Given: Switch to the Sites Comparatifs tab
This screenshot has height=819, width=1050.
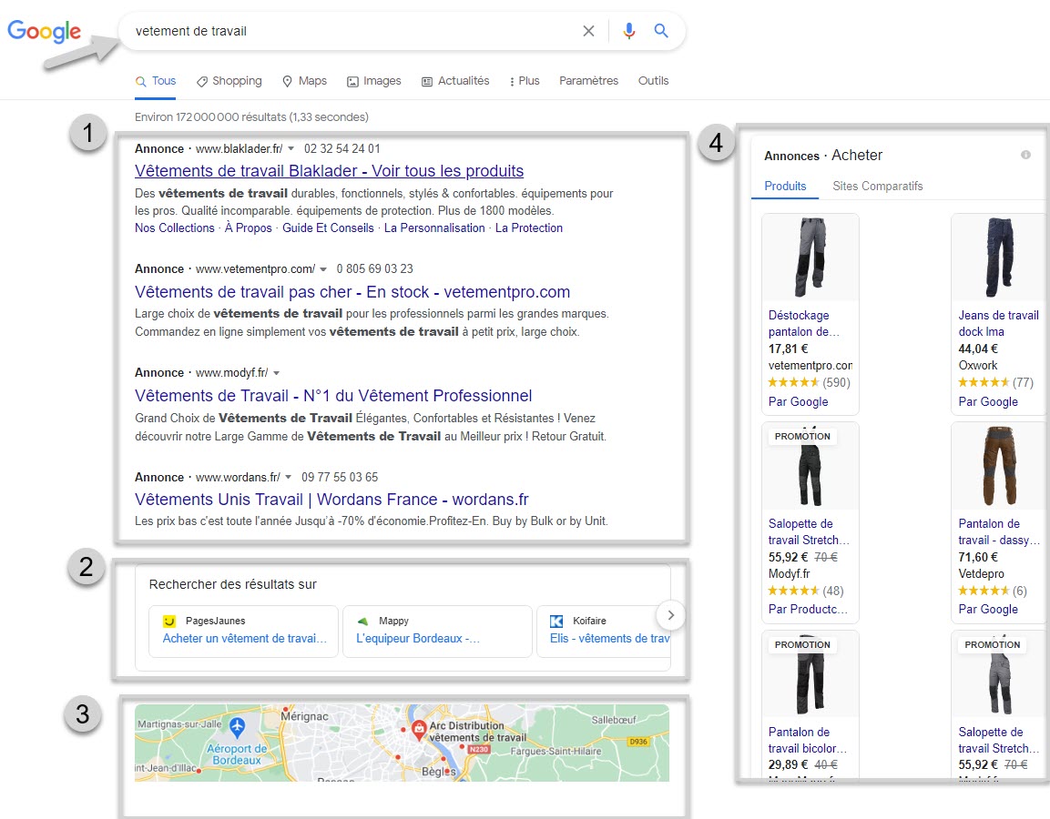Looking at the screenshot, I should click(877, 186).
